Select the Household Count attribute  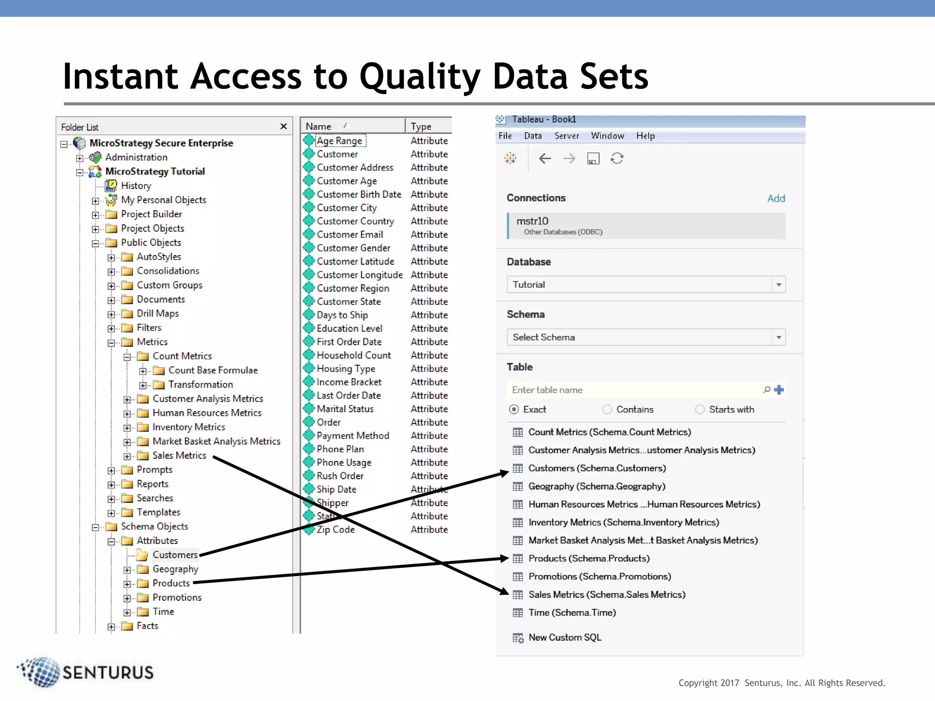[354, 355]
